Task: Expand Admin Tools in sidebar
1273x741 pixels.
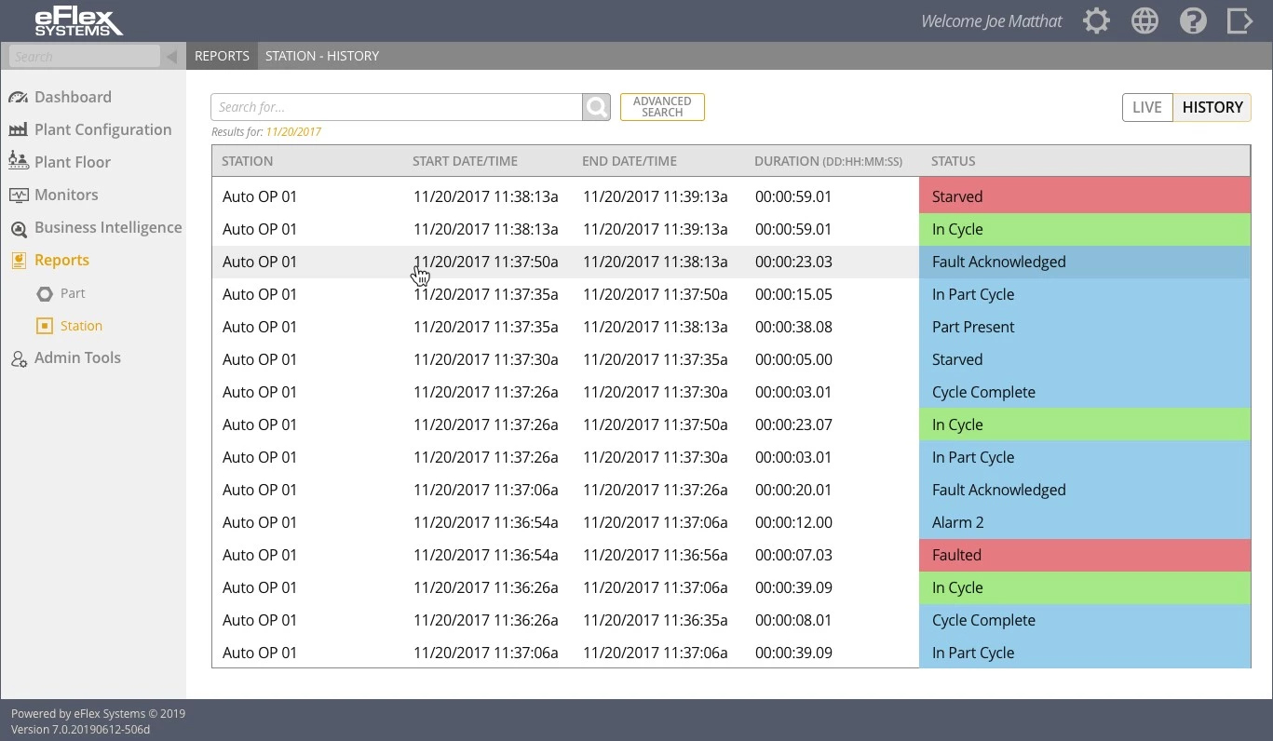Action: click(x=77, y=358)
